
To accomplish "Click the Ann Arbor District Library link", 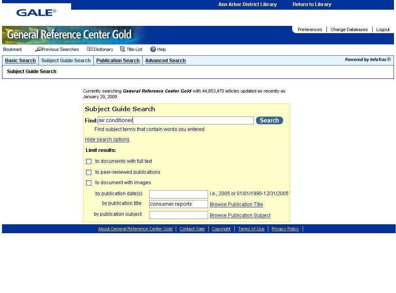I will tap(247, 4).
